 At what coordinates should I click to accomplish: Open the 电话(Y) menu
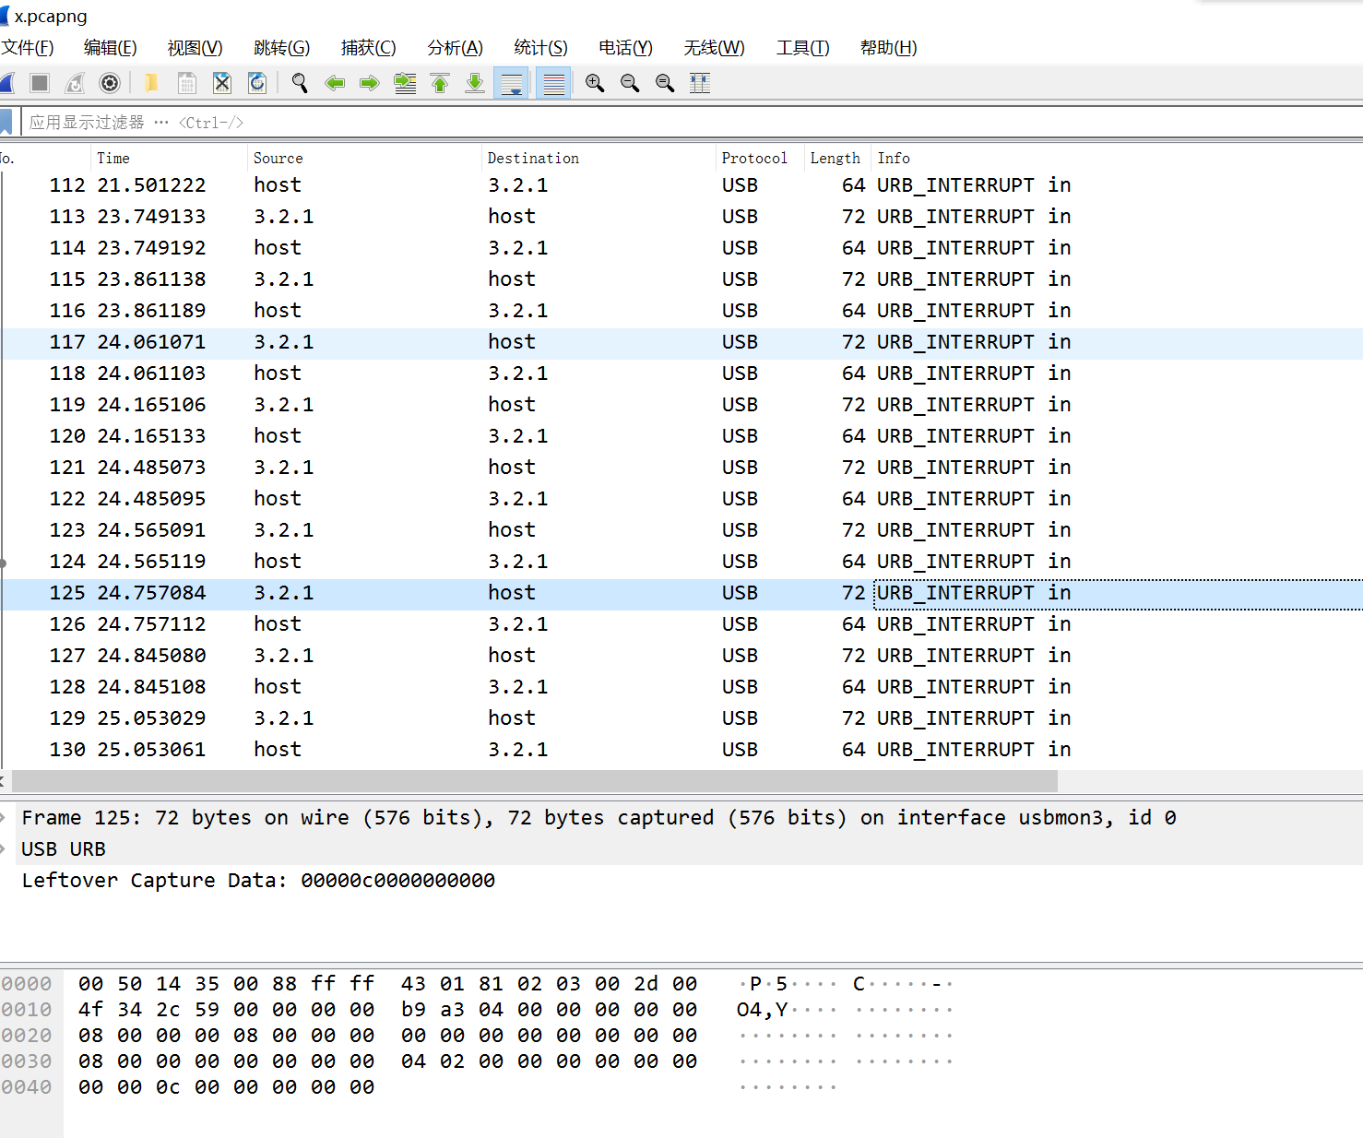tap(625, 48)
